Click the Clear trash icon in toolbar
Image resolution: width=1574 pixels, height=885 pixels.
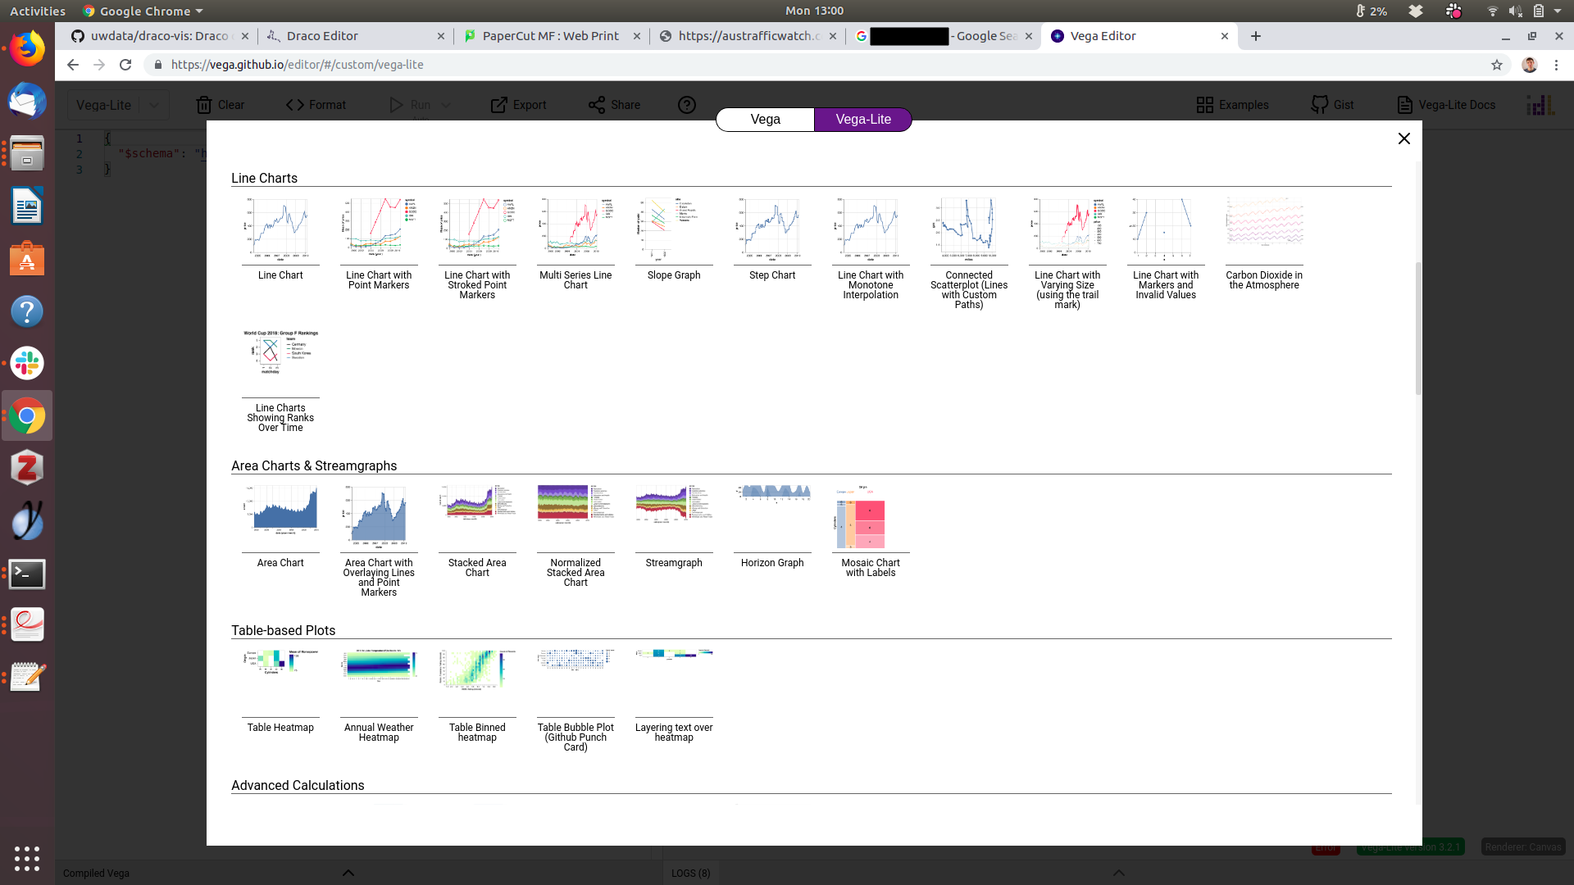[204, 105]
